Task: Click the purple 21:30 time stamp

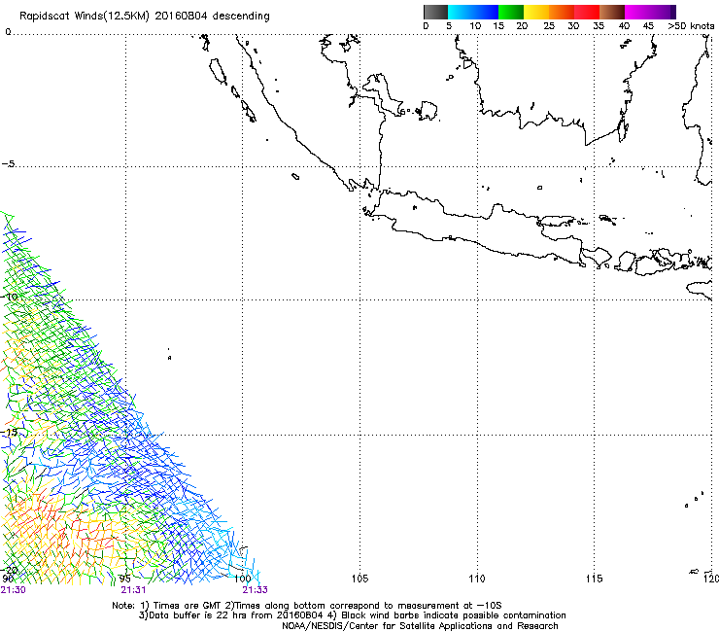Action: point(14,590)
